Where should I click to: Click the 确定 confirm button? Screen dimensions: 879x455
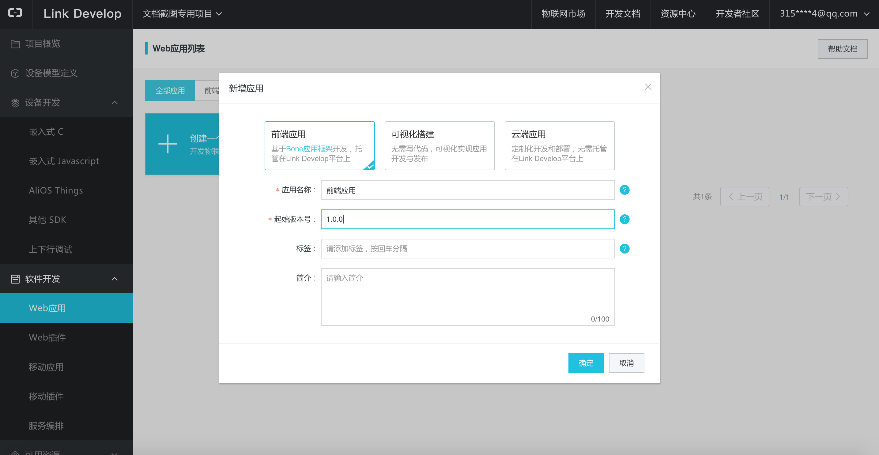586,363
